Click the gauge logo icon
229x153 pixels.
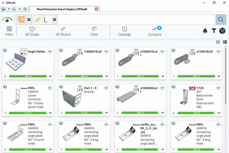7,19
